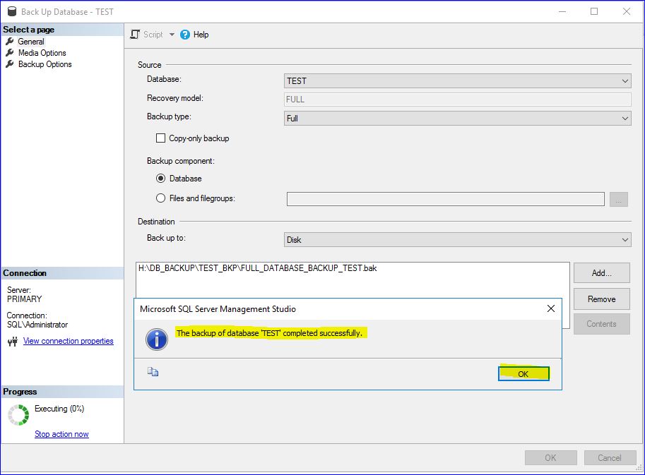
Task: Select the Database backup component radio
Action: [161, 179]
